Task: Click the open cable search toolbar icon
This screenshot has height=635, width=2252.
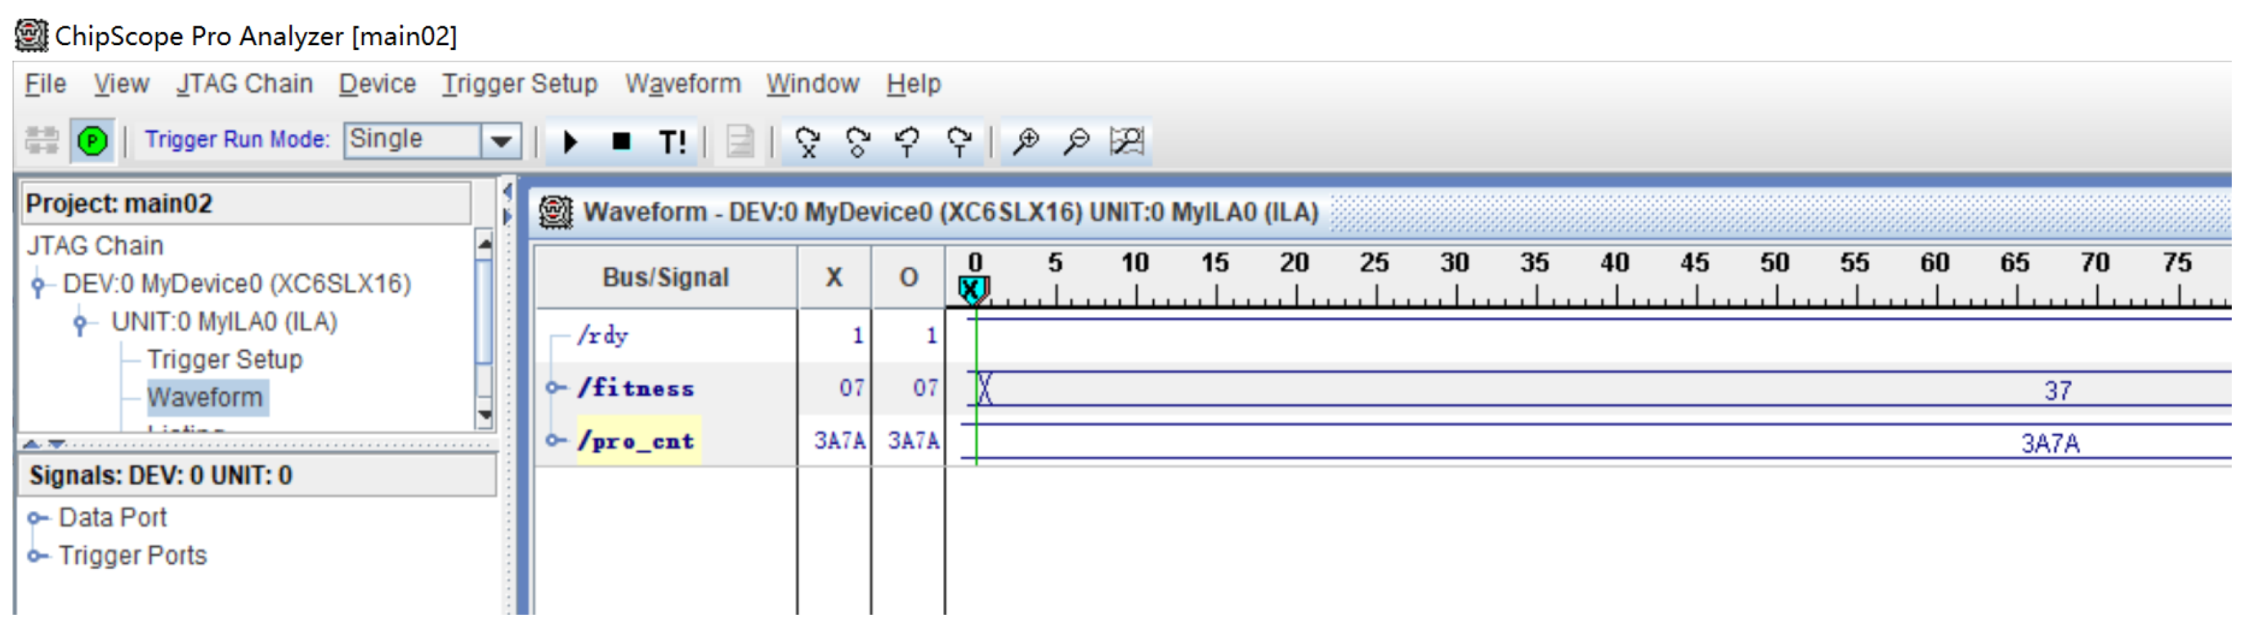Action: (41, 141)
